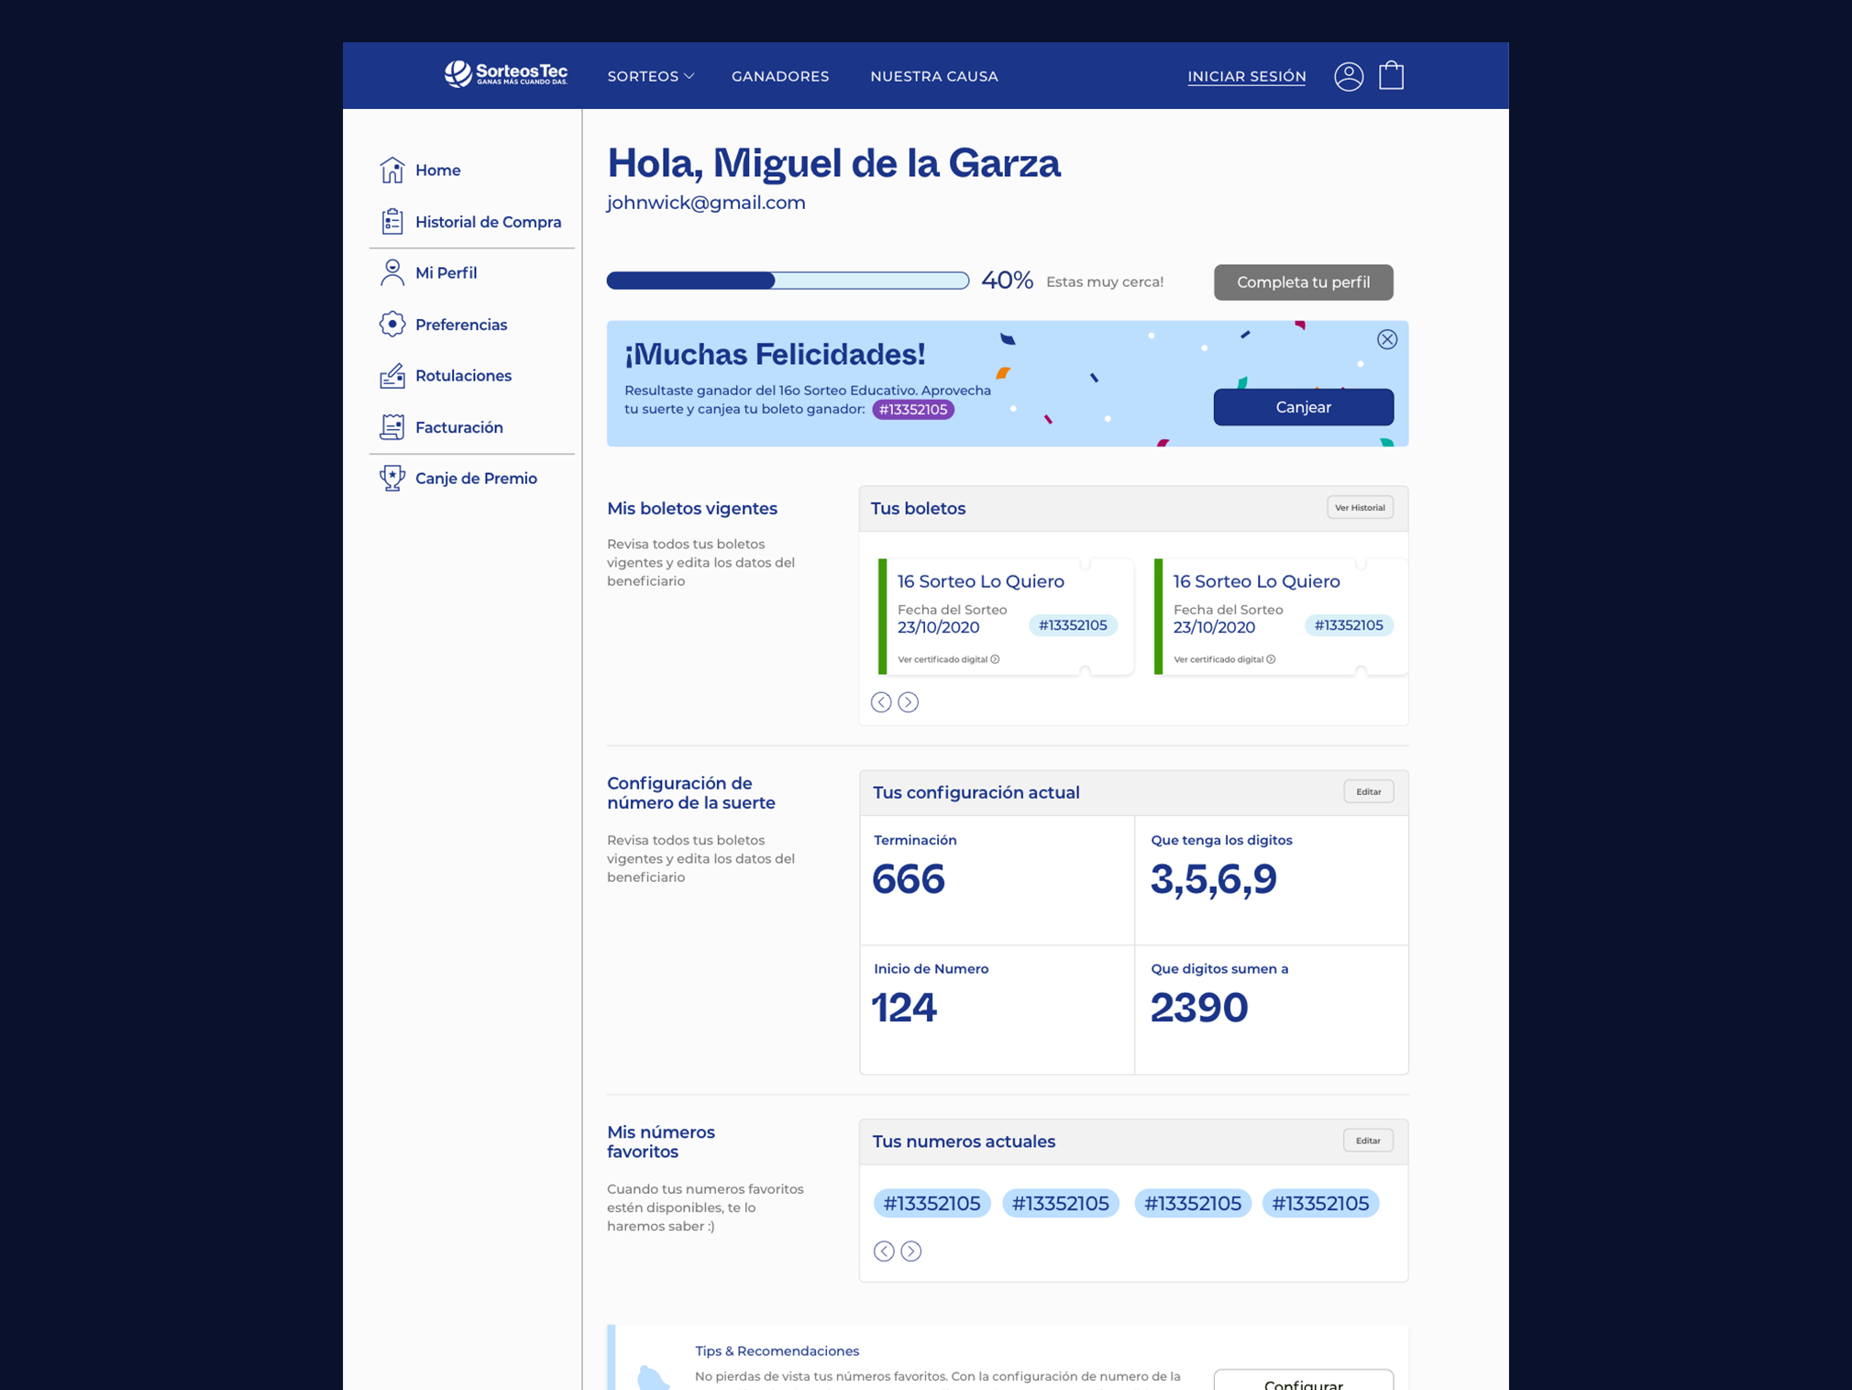Open Historial de Compra clipboard icon

[391, 221]
